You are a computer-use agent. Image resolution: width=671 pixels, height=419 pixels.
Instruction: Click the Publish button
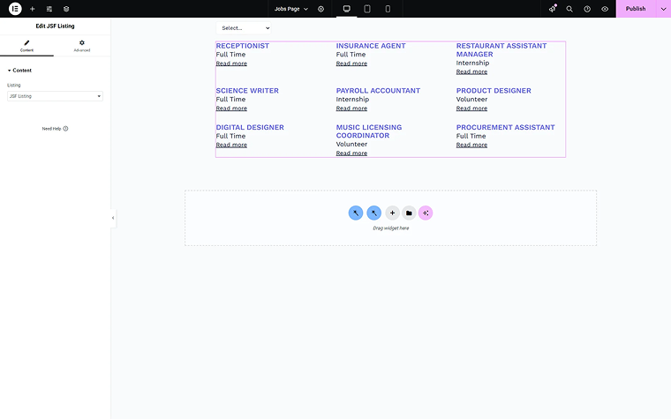pyautogui.click(x=636, y=9)
